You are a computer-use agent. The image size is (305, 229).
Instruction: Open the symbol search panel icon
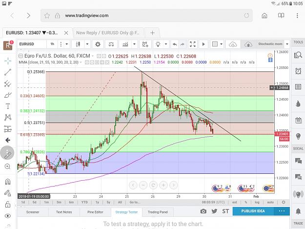(x=298, y=55)
